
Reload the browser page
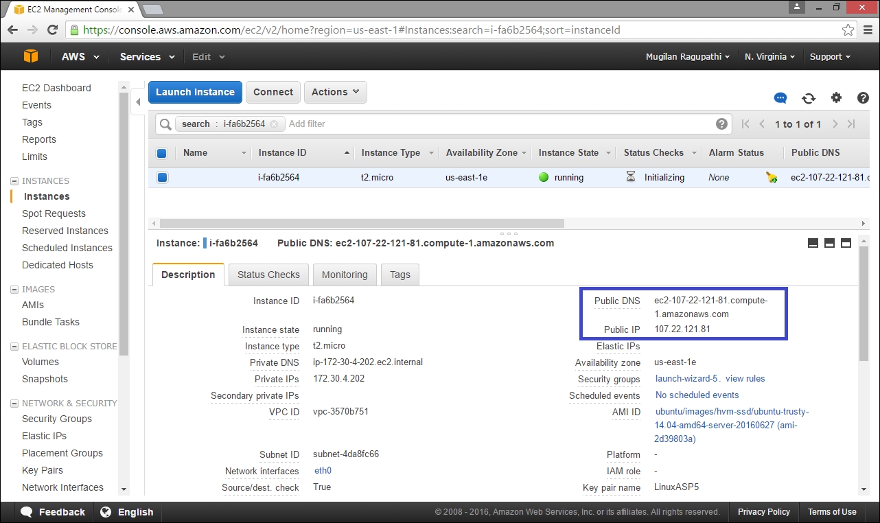[52, 30]
